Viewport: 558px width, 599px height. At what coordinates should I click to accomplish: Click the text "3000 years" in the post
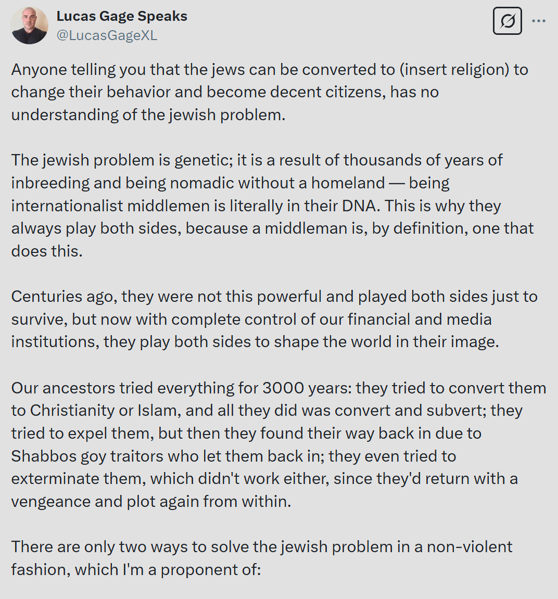[307, 388]
